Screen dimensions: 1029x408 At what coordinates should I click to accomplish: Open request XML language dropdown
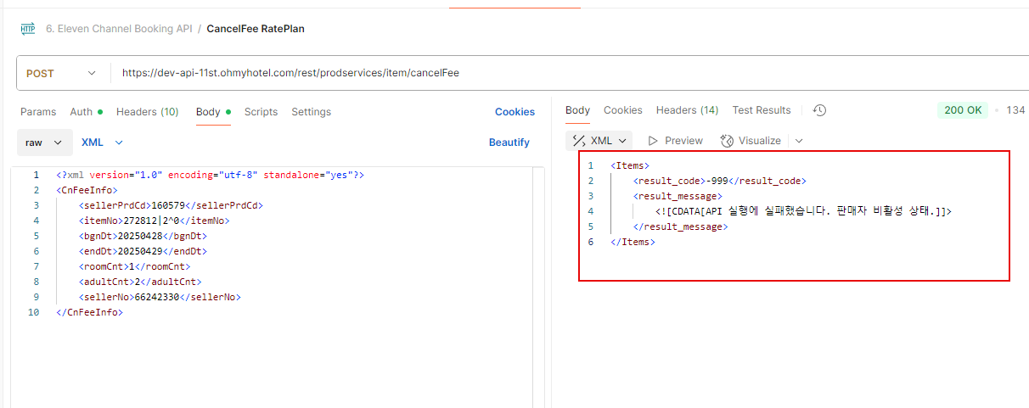tap(102, 143)
